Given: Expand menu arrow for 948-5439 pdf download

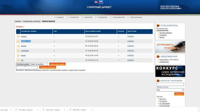Looking at the screenshot, I should (92, 110).
